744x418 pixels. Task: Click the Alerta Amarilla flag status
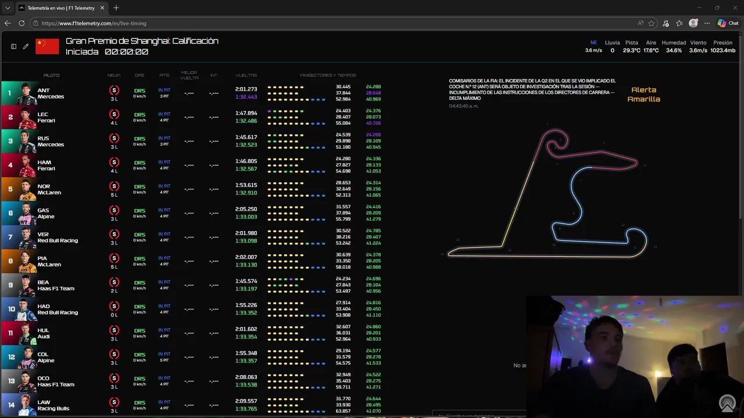point(643,95)
